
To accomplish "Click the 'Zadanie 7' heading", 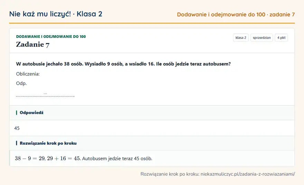I will [32, 44].
